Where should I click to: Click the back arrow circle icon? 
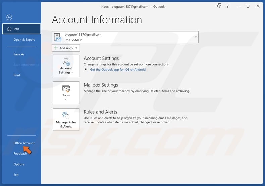(x=9, y=17)
